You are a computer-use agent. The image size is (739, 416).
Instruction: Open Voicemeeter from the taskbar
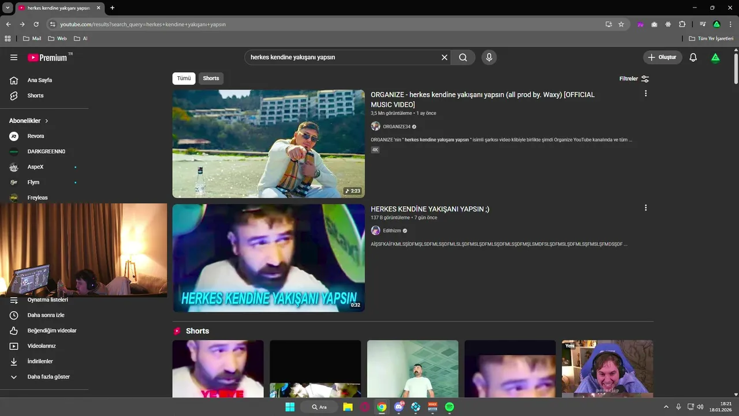point(432,407)
